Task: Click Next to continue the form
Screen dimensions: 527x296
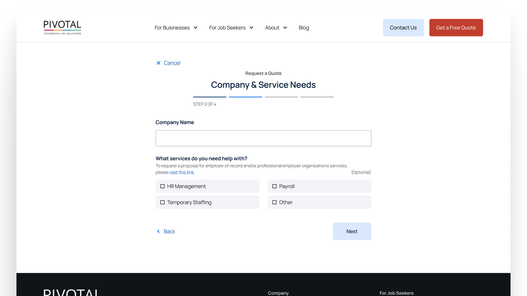Action: (x=352, y=231)
